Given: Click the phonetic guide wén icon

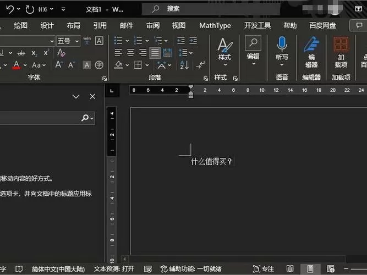Looking at the screenshot, I should click(x=87, y=41).
